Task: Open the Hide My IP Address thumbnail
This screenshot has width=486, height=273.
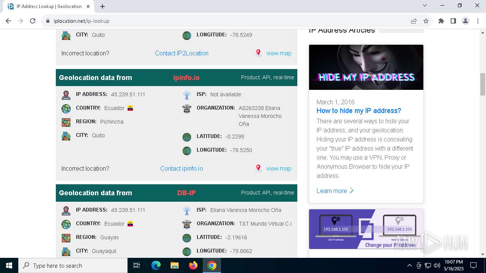Action: click(366, 67)
